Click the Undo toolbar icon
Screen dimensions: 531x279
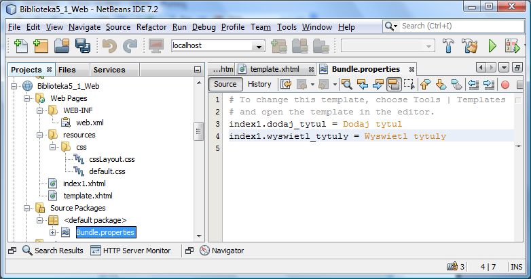109,46
